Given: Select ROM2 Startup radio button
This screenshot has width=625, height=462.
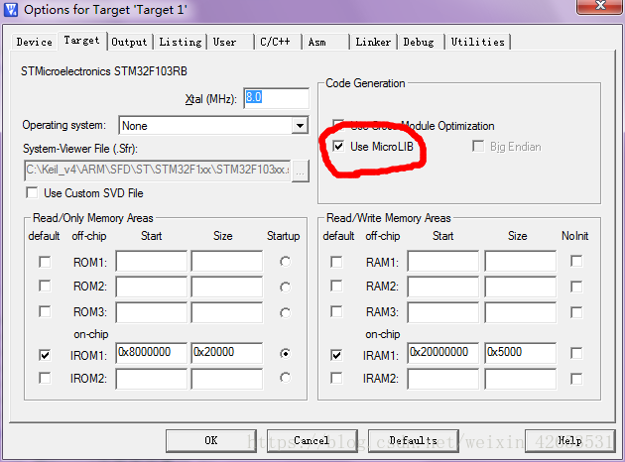Looking at the screenshot, I should [x=285, y=288].
